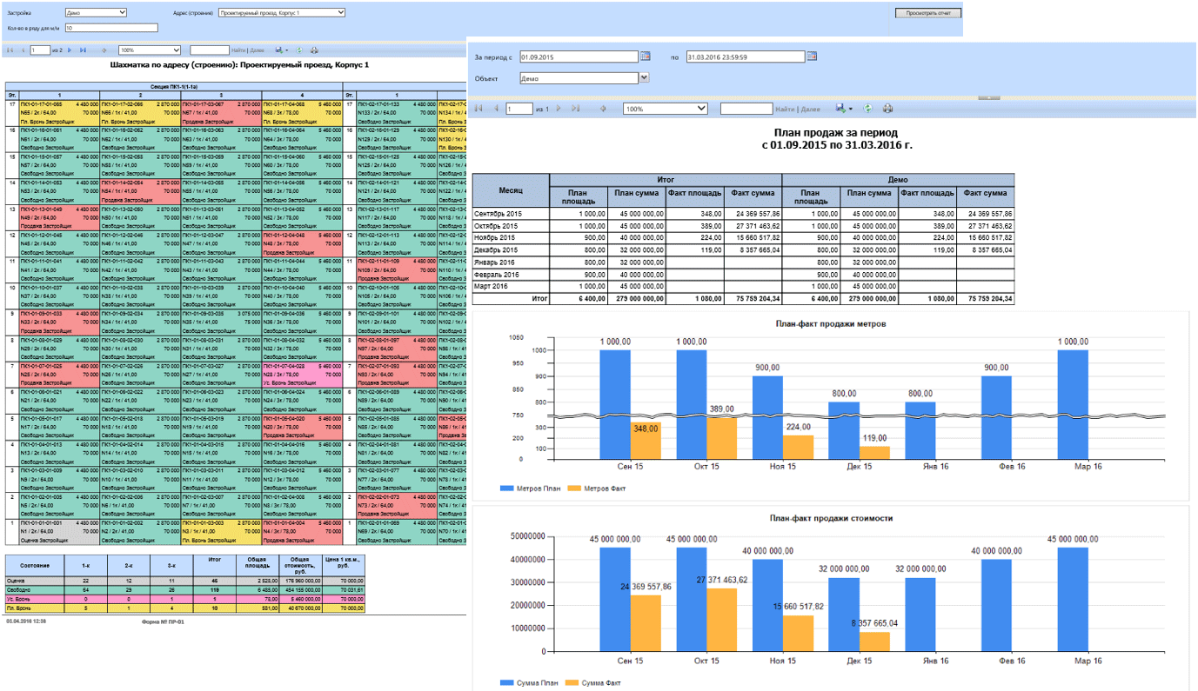The width and height of the screenshot is (1198, 691).
Task: Expand the Объект dropdown with Демо
Action: pyautogui.click(x=644, y=77)
